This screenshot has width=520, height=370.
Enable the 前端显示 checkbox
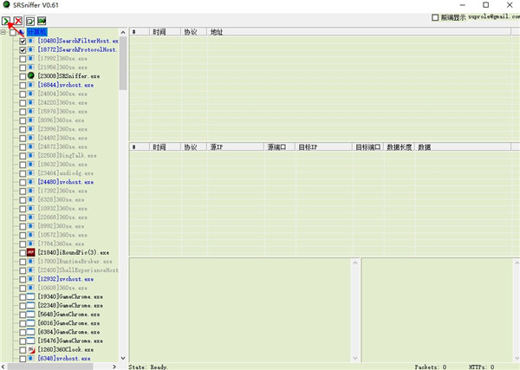pyautogui.click(x=436, y=17)
